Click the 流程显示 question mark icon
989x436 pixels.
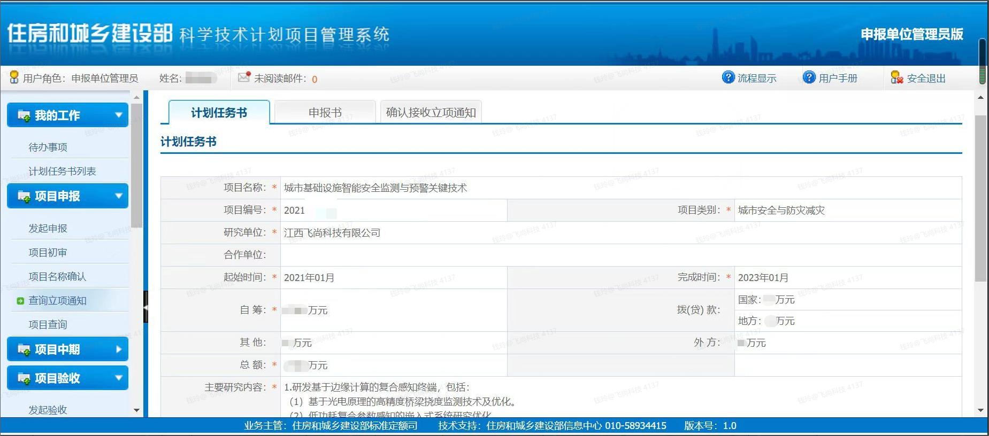(728, 77)
